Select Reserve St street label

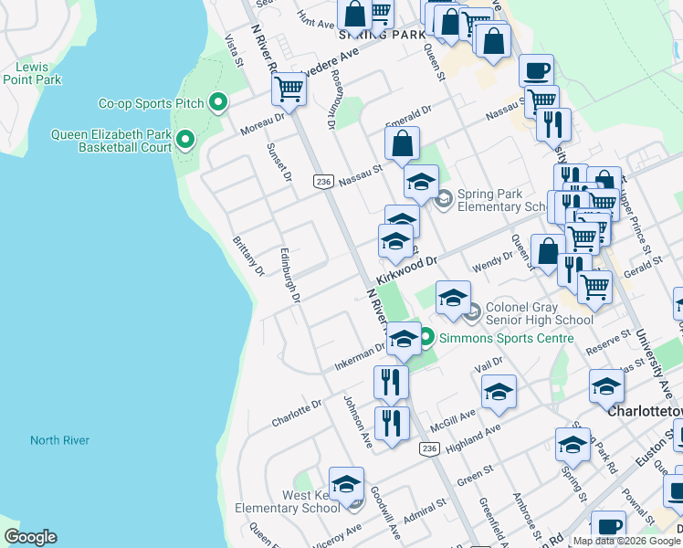(608, 342)
